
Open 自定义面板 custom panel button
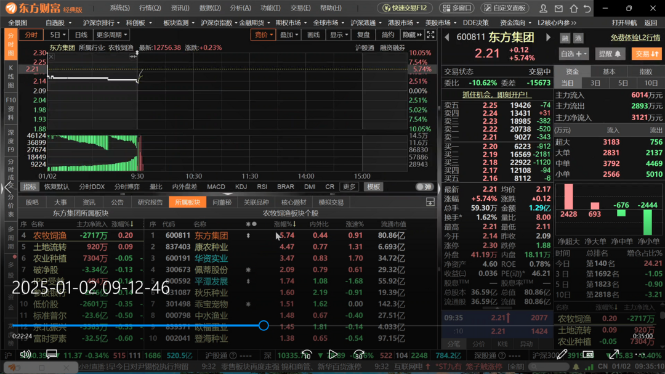pyautogui.click(x=505, y=8)
